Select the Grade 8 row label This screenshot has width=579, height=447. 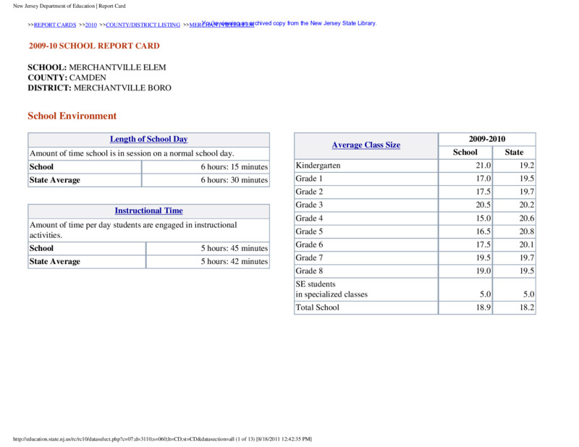pos(309,271)
